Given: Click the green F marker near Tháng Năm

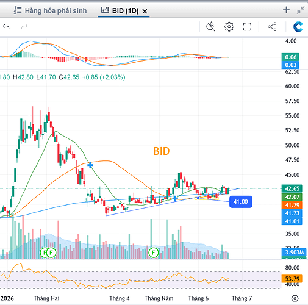Looking at the screenshot, I should 154,253.
